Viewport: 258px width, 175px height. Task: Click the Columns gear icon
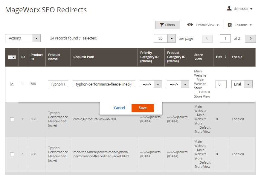click(230, 25)
